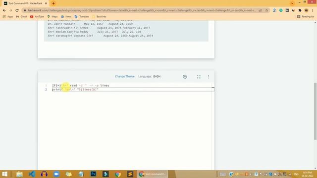Close the Sort Command #1 tab
This screenshot has height=178, width=317.
point(46,3)
